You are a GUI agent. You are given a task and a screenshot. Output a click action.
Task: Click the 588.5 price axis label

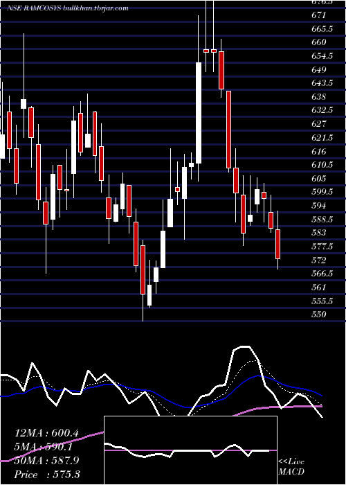322,220
